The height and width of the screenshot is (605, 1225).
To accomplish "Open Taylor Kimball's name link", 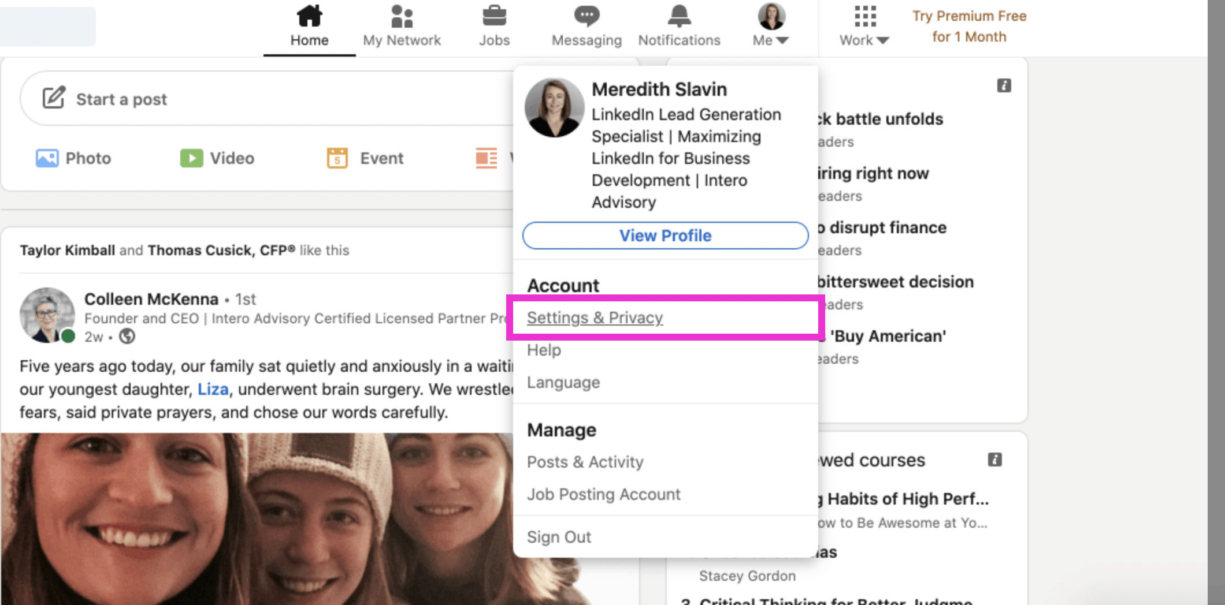I will pos(67,250).
